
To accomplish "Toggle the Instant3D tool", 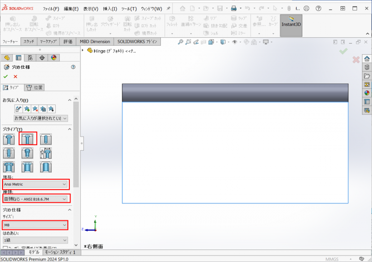I will (x=291, y=25).
